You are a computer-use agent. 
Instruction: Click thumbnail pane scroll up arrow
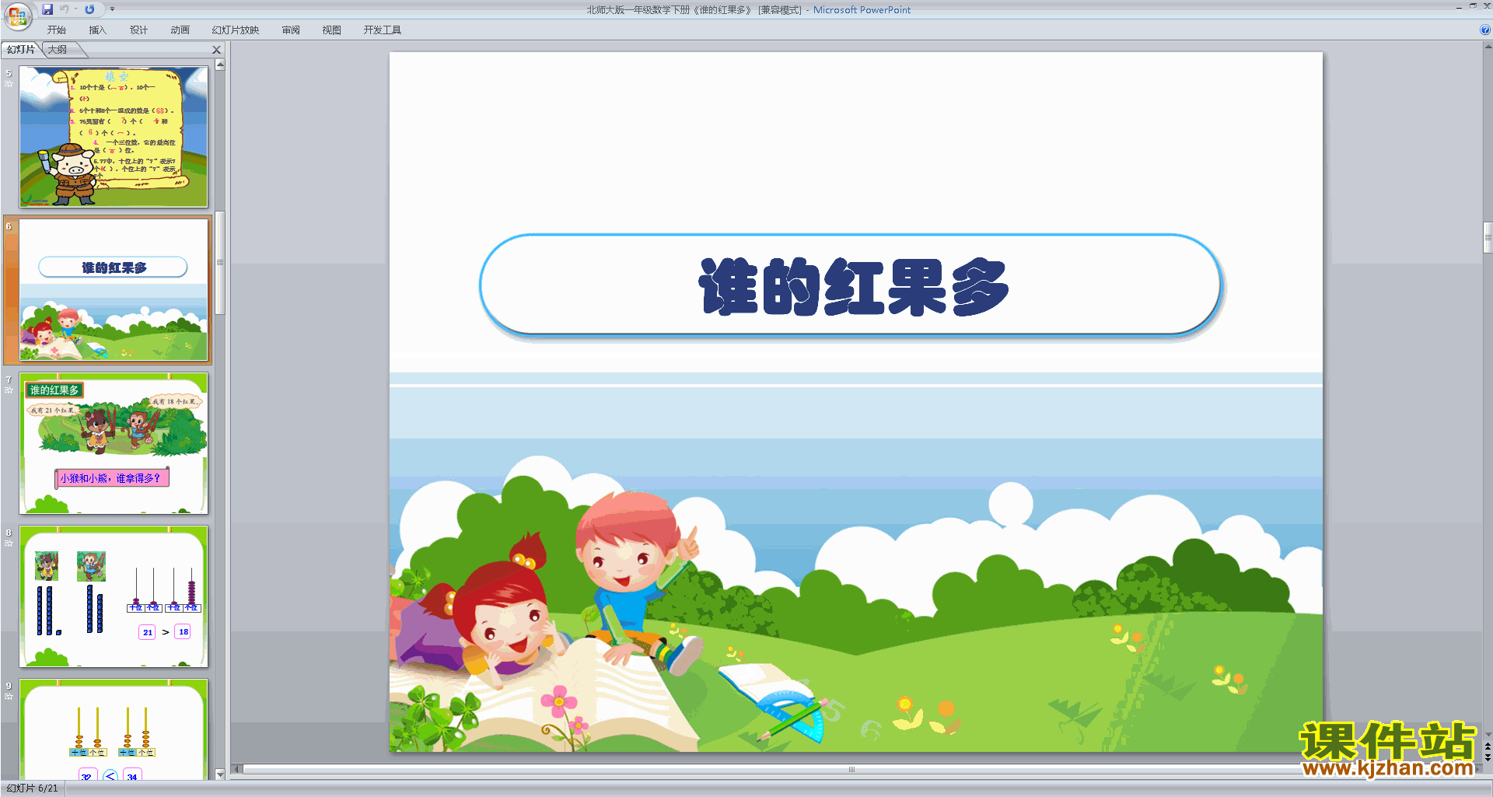[220, 65]
